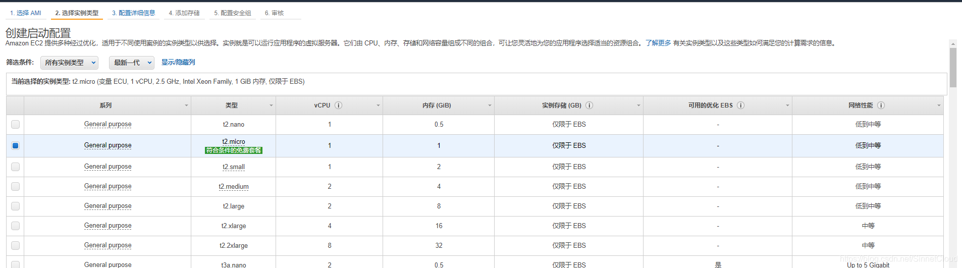The height and width of the screenshot is (268, 962).
Task: Click the 网络性能 column header label
Action: pos(861,105)
